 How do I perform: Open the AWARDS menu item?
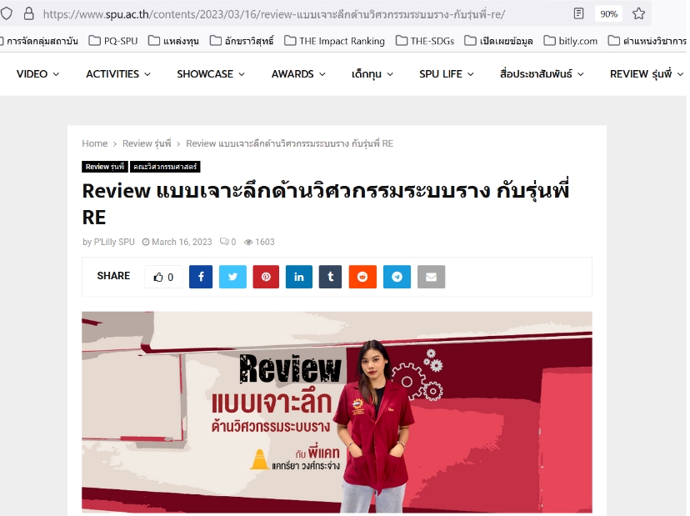pos(298,74)
